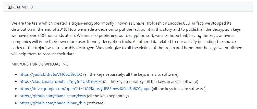Screen dimensions: 257x109
Task: Click the MIRRORS FOR DOWNLOADING heading
Action: pos(40,64)
